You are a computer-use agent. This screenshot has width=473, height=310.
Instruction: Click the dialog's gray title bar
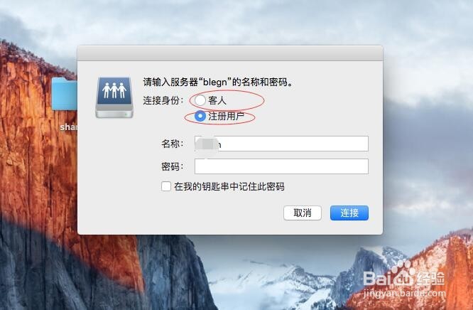[230, 53]
